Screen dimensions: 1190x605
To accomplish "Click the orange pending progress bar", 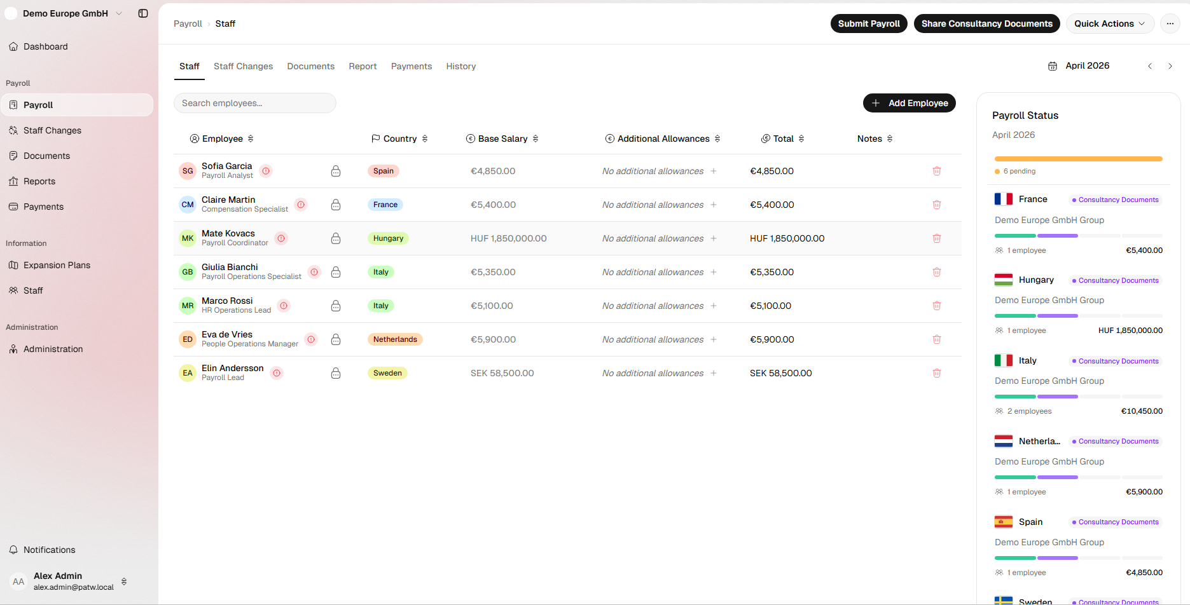I will pos(1079,159).
